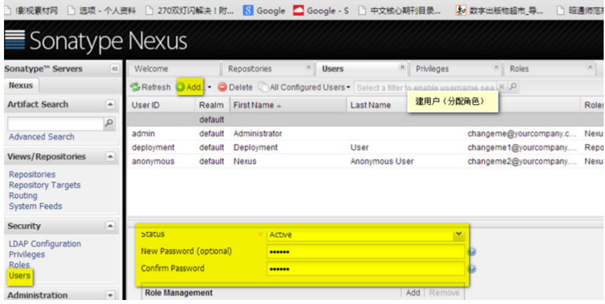Open LDAP Configuration in Security section

[45, 244]
